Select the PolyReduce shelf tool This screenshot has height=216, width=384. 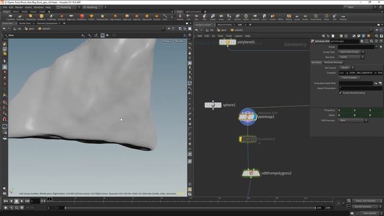pyautogui.click(x=82, y=17)
